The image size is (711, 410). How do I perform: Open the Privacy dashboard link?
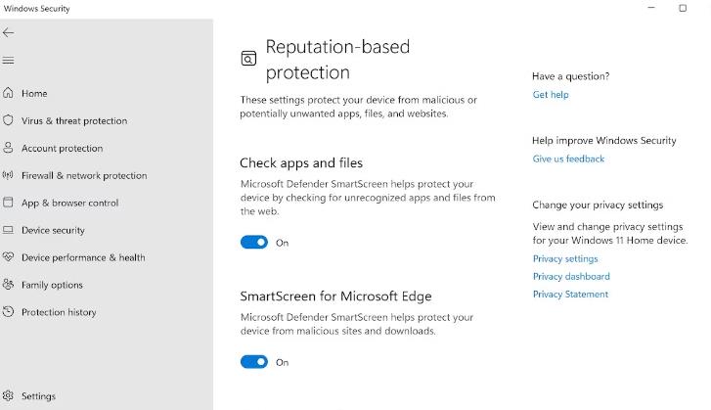click(571, 276)
